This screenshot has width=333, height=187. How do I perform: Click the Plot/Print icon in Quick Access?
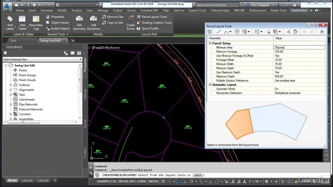click(x=34, y=5)
